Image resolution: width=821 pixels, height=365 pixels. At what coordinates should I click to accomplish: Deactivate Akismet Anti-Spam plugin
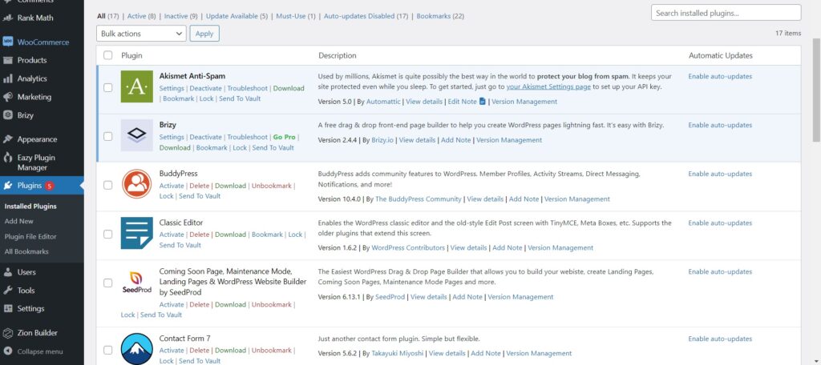pos(206,88)
